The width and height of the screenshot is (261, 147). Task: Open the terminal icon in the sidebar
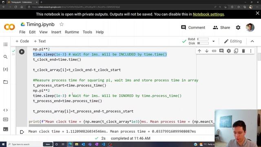point(5,129)
